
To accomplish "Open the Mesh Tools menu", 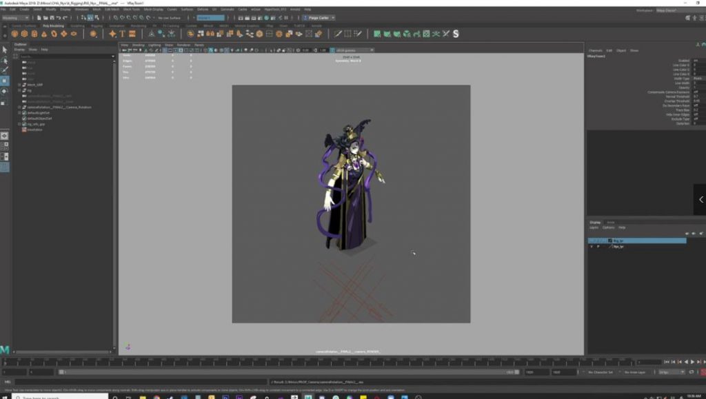I will point(131,9).
